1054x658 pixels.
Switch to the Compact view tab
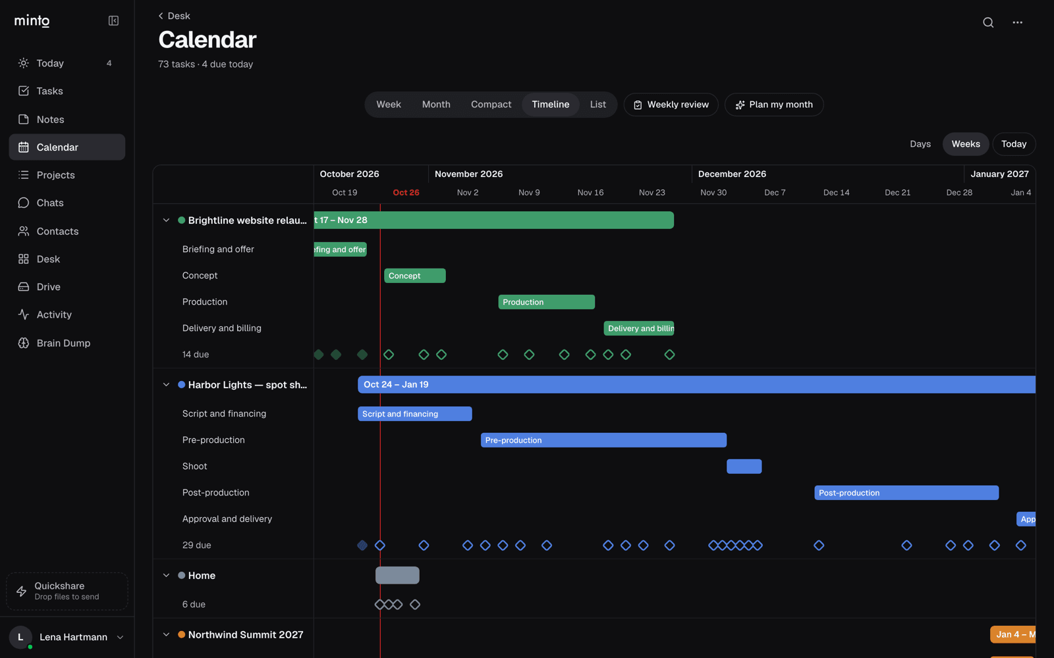491,105
